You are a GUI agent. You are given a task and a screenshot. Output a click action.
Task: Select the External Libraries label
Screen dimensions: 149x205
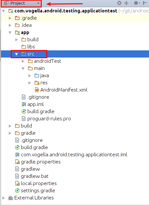(x=34, y=198)
